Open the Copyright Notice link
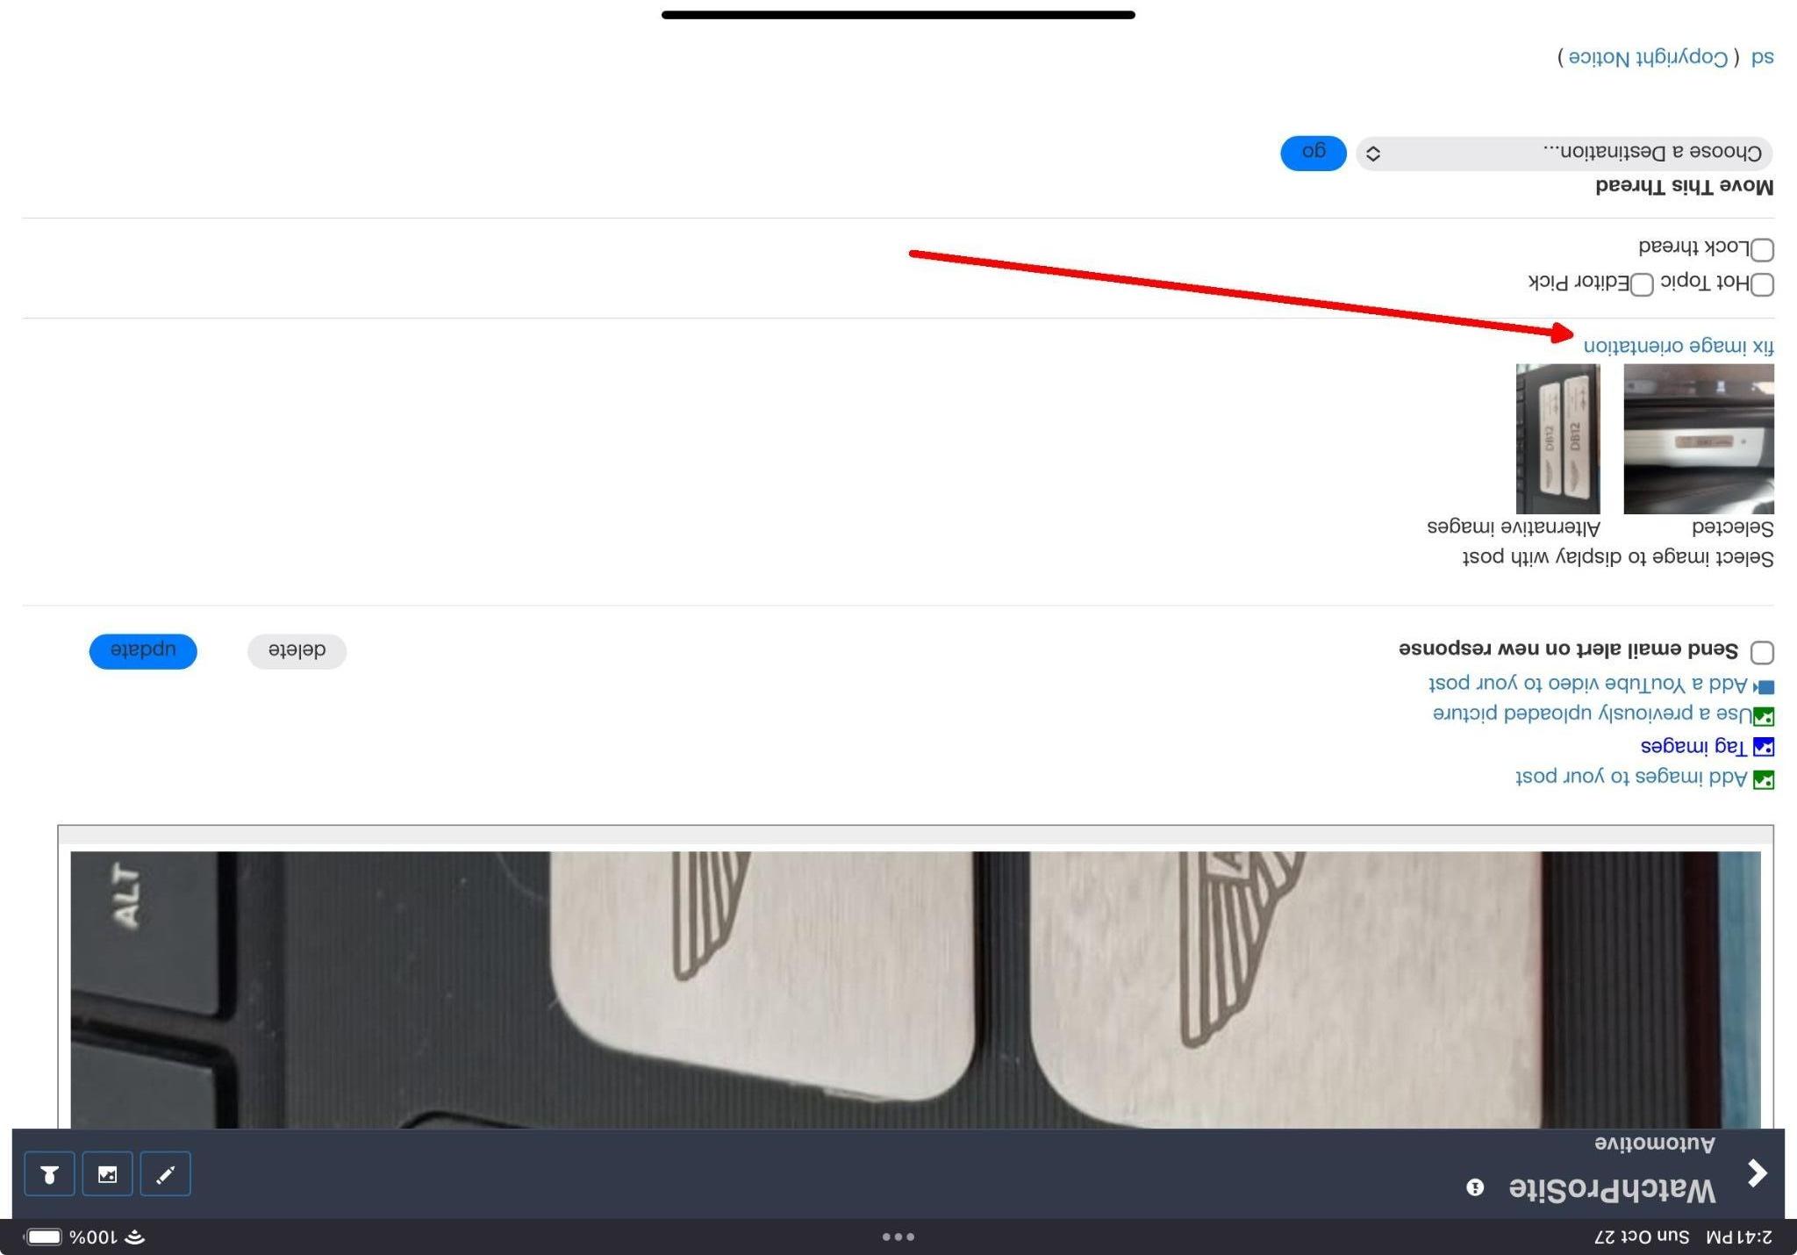This screenshot has height=1255, width=1797. point(1648,58)
